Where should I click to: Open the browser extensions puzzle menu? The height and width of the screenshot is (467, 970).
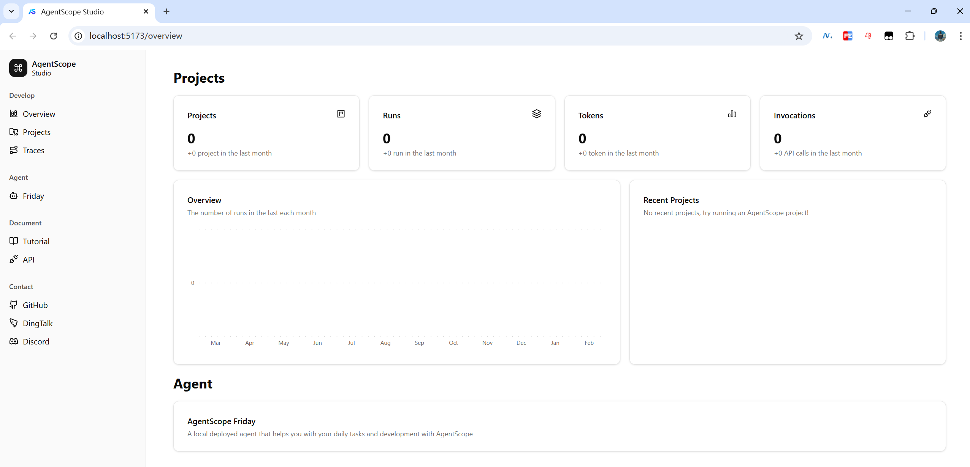[x=910, y=36]
